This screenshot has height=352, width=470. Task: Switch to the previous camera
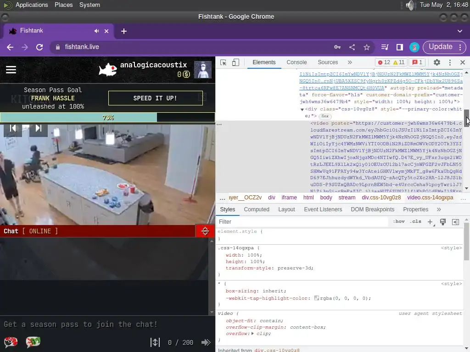12,128
